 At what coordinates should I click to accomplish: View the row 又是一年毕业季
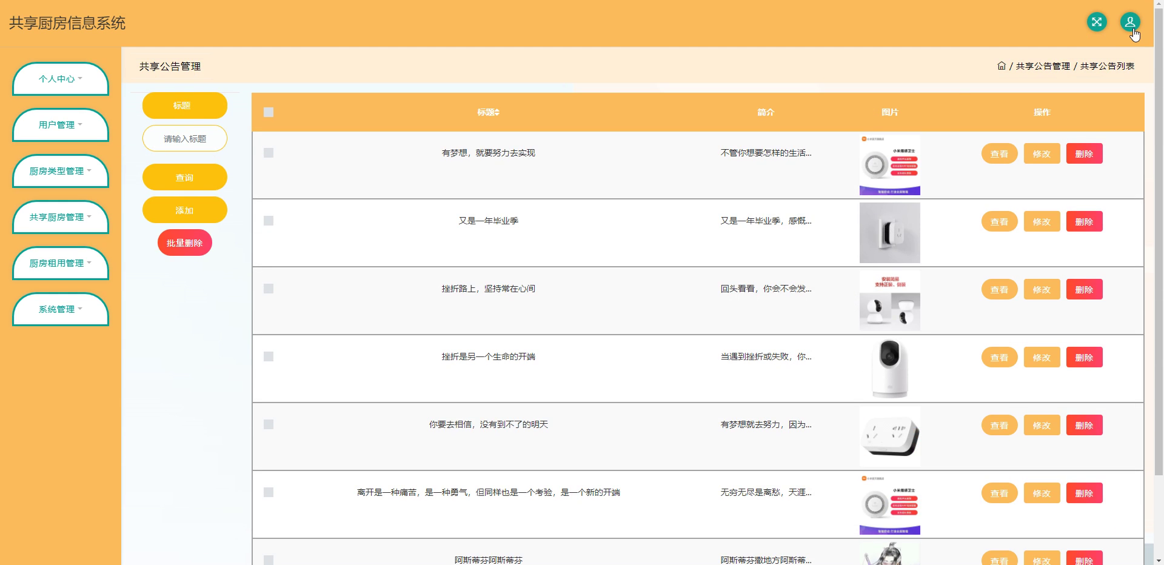click(x=999, y=221)
